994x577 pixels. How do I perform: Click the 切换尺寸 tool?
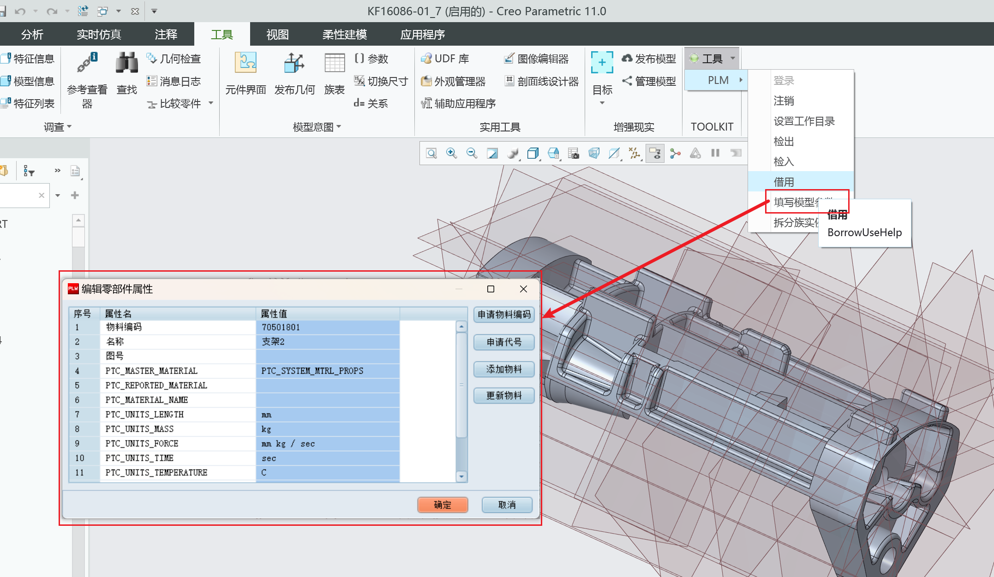click(381, 81)
